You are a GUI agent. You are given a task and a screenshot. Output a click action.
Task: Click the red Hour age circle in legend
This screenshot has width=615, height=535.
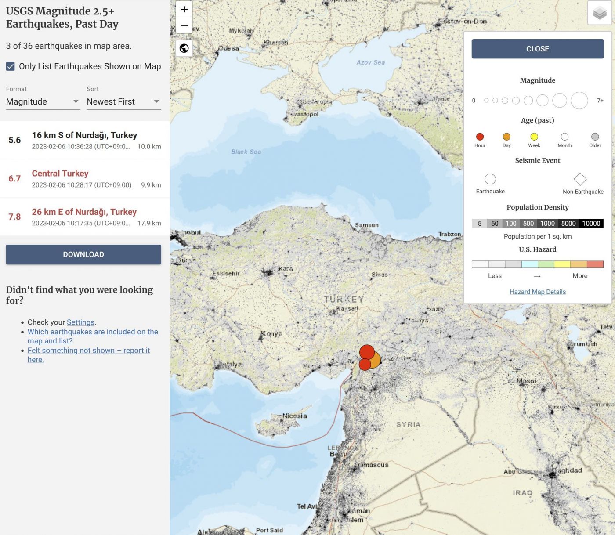[x=480, y=137]
